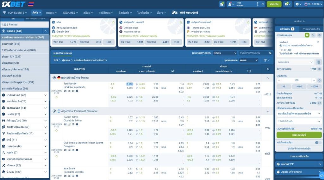The image size is (324, 180).
Task: Select odds 1.773 Team 1 win on NBA card
Action: tap(65, 42)
